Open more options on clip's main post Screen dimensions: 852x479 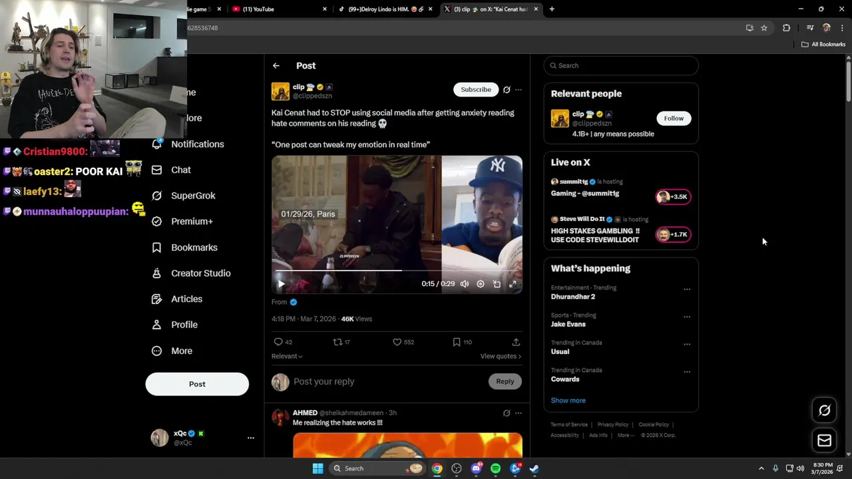coord(519,90)
